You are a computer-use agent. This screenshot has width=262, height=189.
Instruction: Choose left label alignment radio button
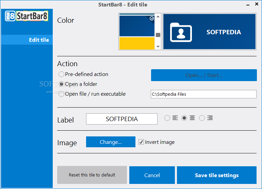click(167, 118)
